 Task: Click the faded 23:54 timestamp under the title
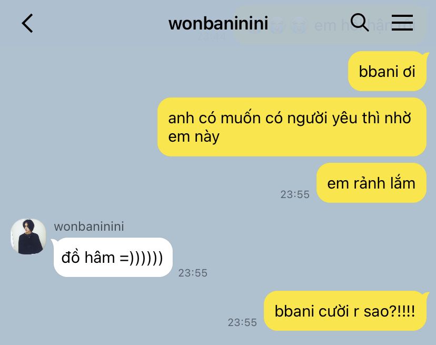211,36
